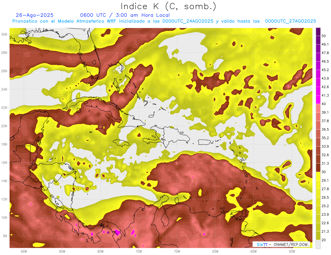Select the '41.3' legend value
Screen dimensions: 331x255
[325, 95]
